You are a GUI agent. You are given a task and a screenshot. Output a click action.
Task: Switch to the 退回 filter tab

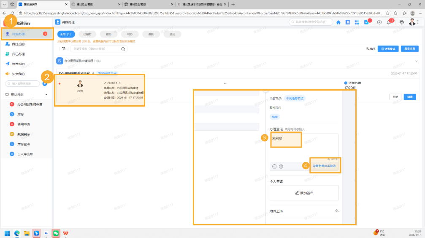click(172, 34)
